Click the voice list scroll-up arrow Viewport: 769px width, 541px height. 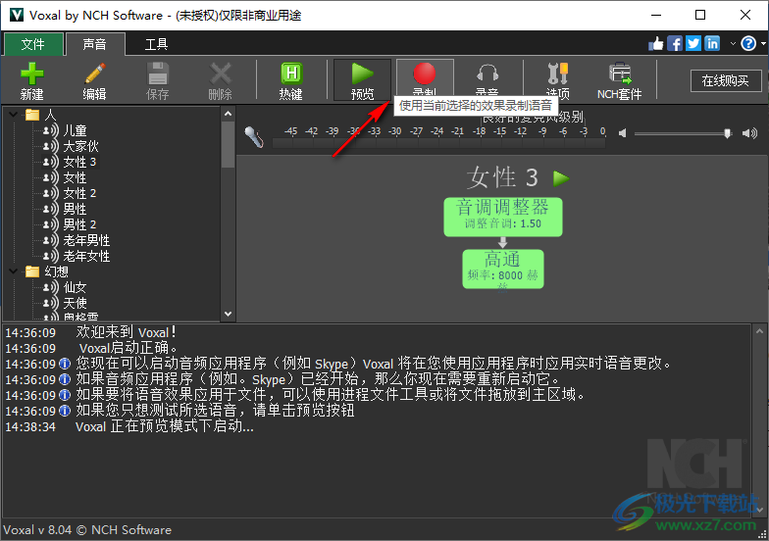tap(228, 114)
